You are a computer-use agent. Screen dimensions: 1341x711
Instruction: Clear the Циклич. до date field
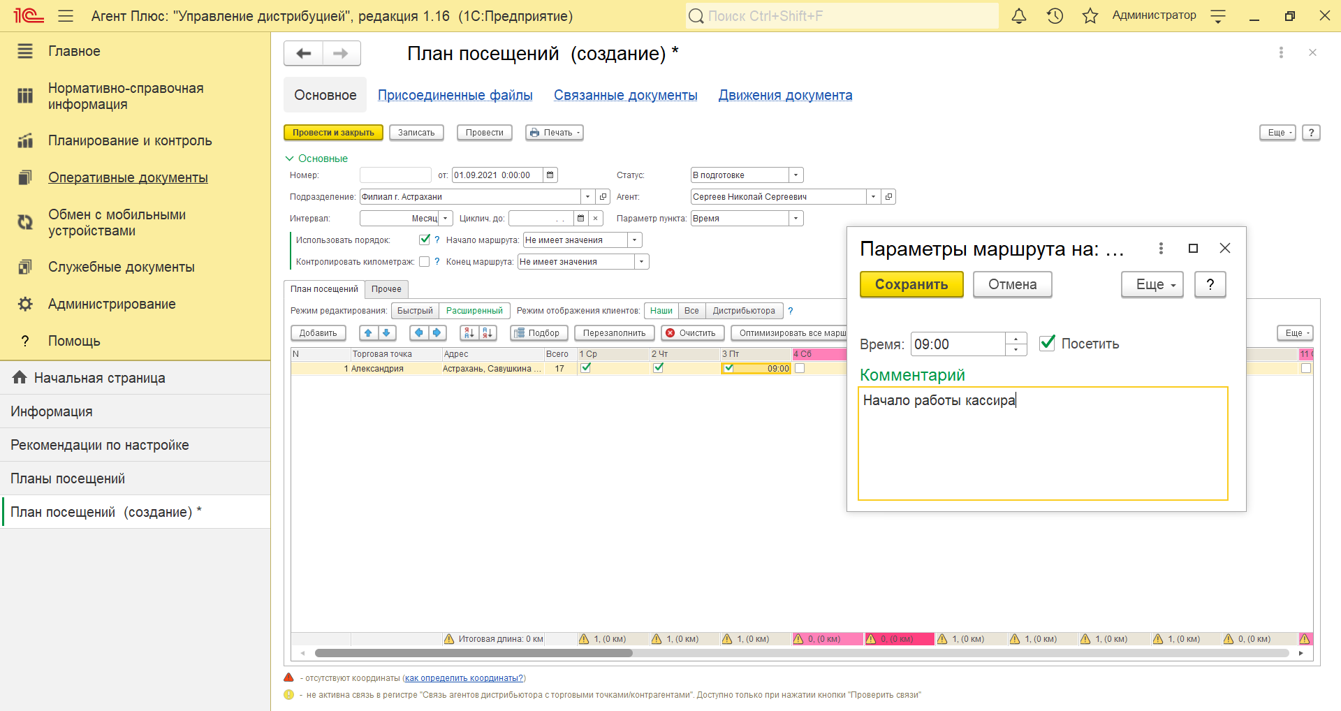pyautogui.click(x=595, y=219)
